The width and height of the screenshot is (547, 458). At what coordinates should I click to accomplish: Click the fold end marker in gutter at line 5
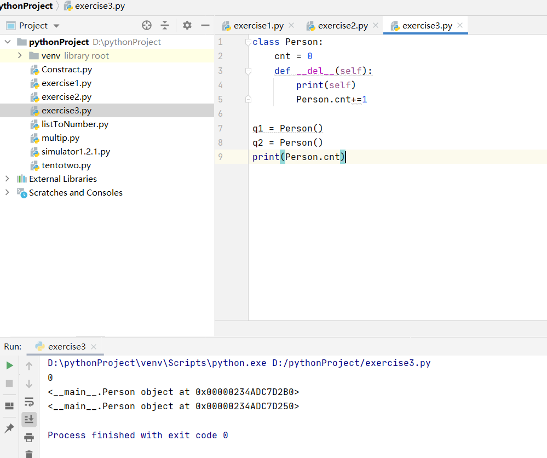coord(248,99)
